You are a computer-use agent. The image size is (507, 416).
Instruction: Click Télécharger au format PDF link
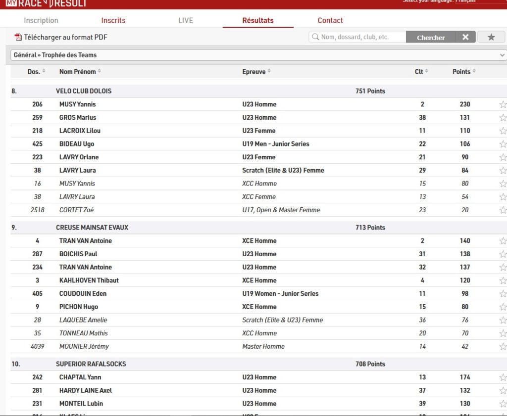65,37
